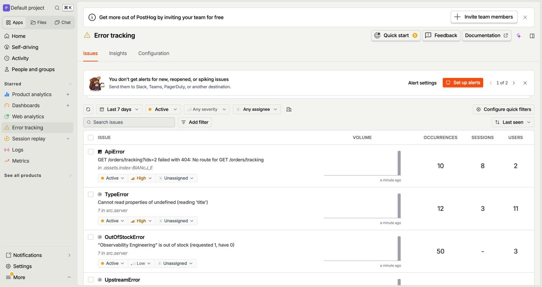Focus the Search issues input field
The width and height of the screenshot is (542, 287).
coord(129,122)
